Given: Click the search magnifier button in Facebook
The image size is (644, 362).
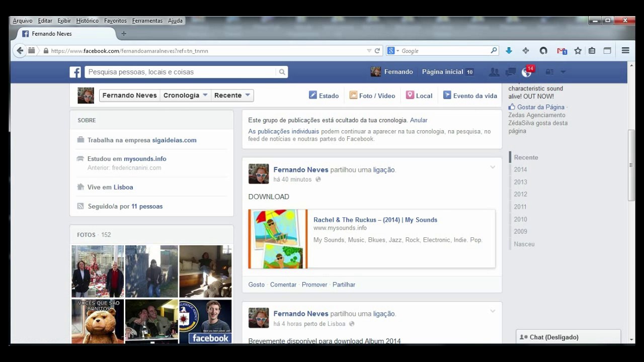Looking at the screenshot, I should [282, 72].
